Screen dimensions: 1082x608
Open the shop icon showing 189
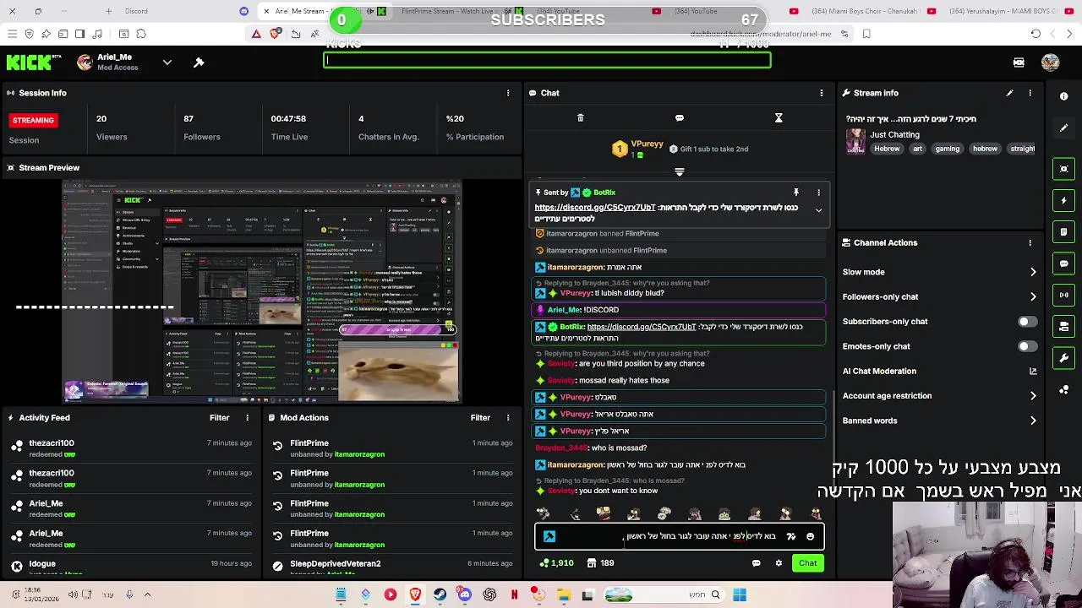[600, 563]
